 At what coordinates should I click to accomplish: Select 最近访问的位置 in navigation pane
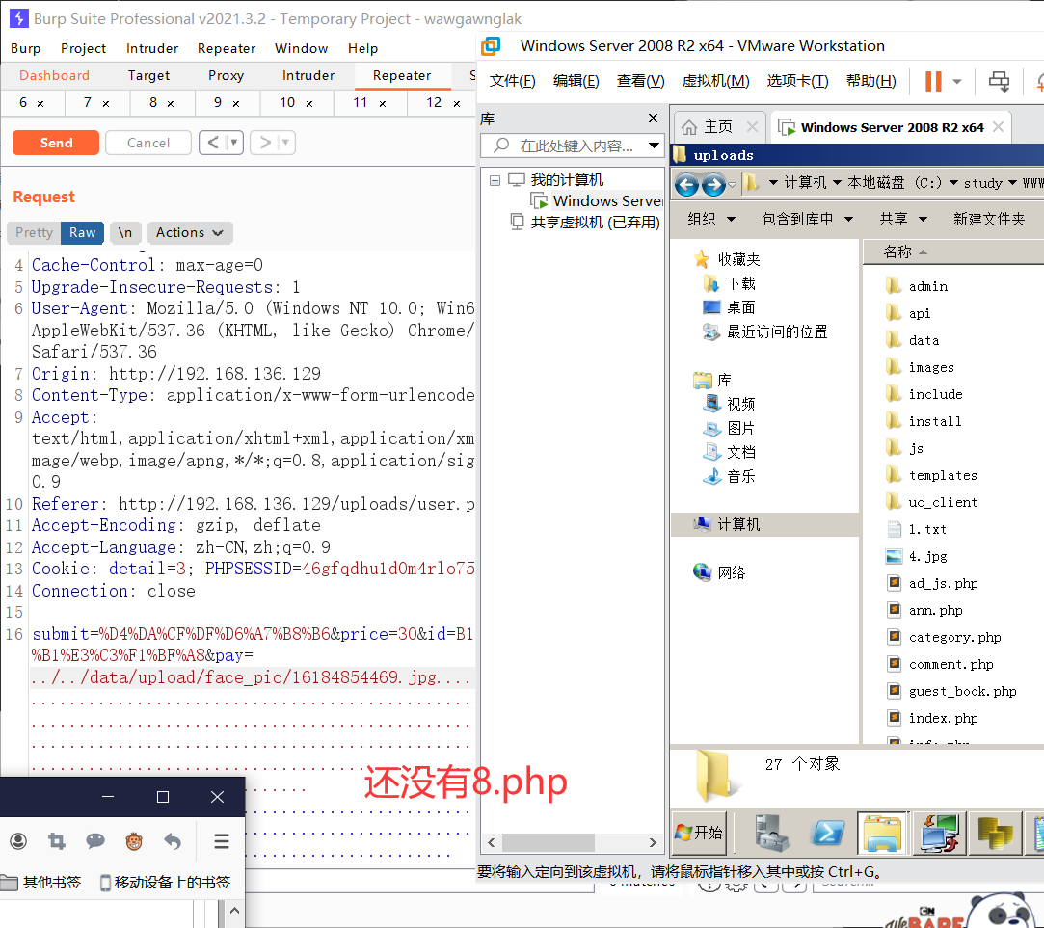776,331
